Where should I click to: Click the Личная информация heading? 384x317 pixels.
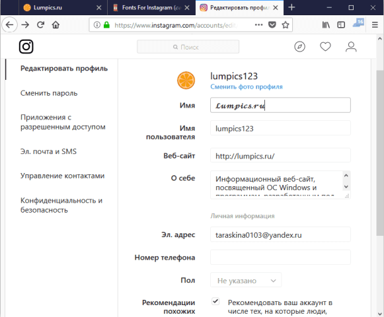[x=243, y=216]
